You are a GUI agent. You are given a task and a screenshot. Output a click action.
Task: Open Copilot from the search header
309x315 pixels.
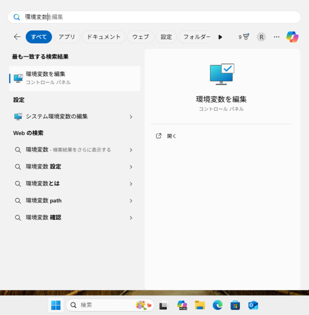coord(292,37)
